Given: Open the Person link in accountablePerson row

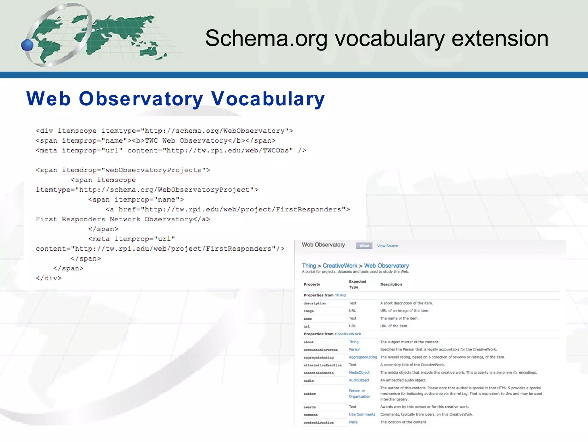Looking at the screenshot, I should click(355, 349).
